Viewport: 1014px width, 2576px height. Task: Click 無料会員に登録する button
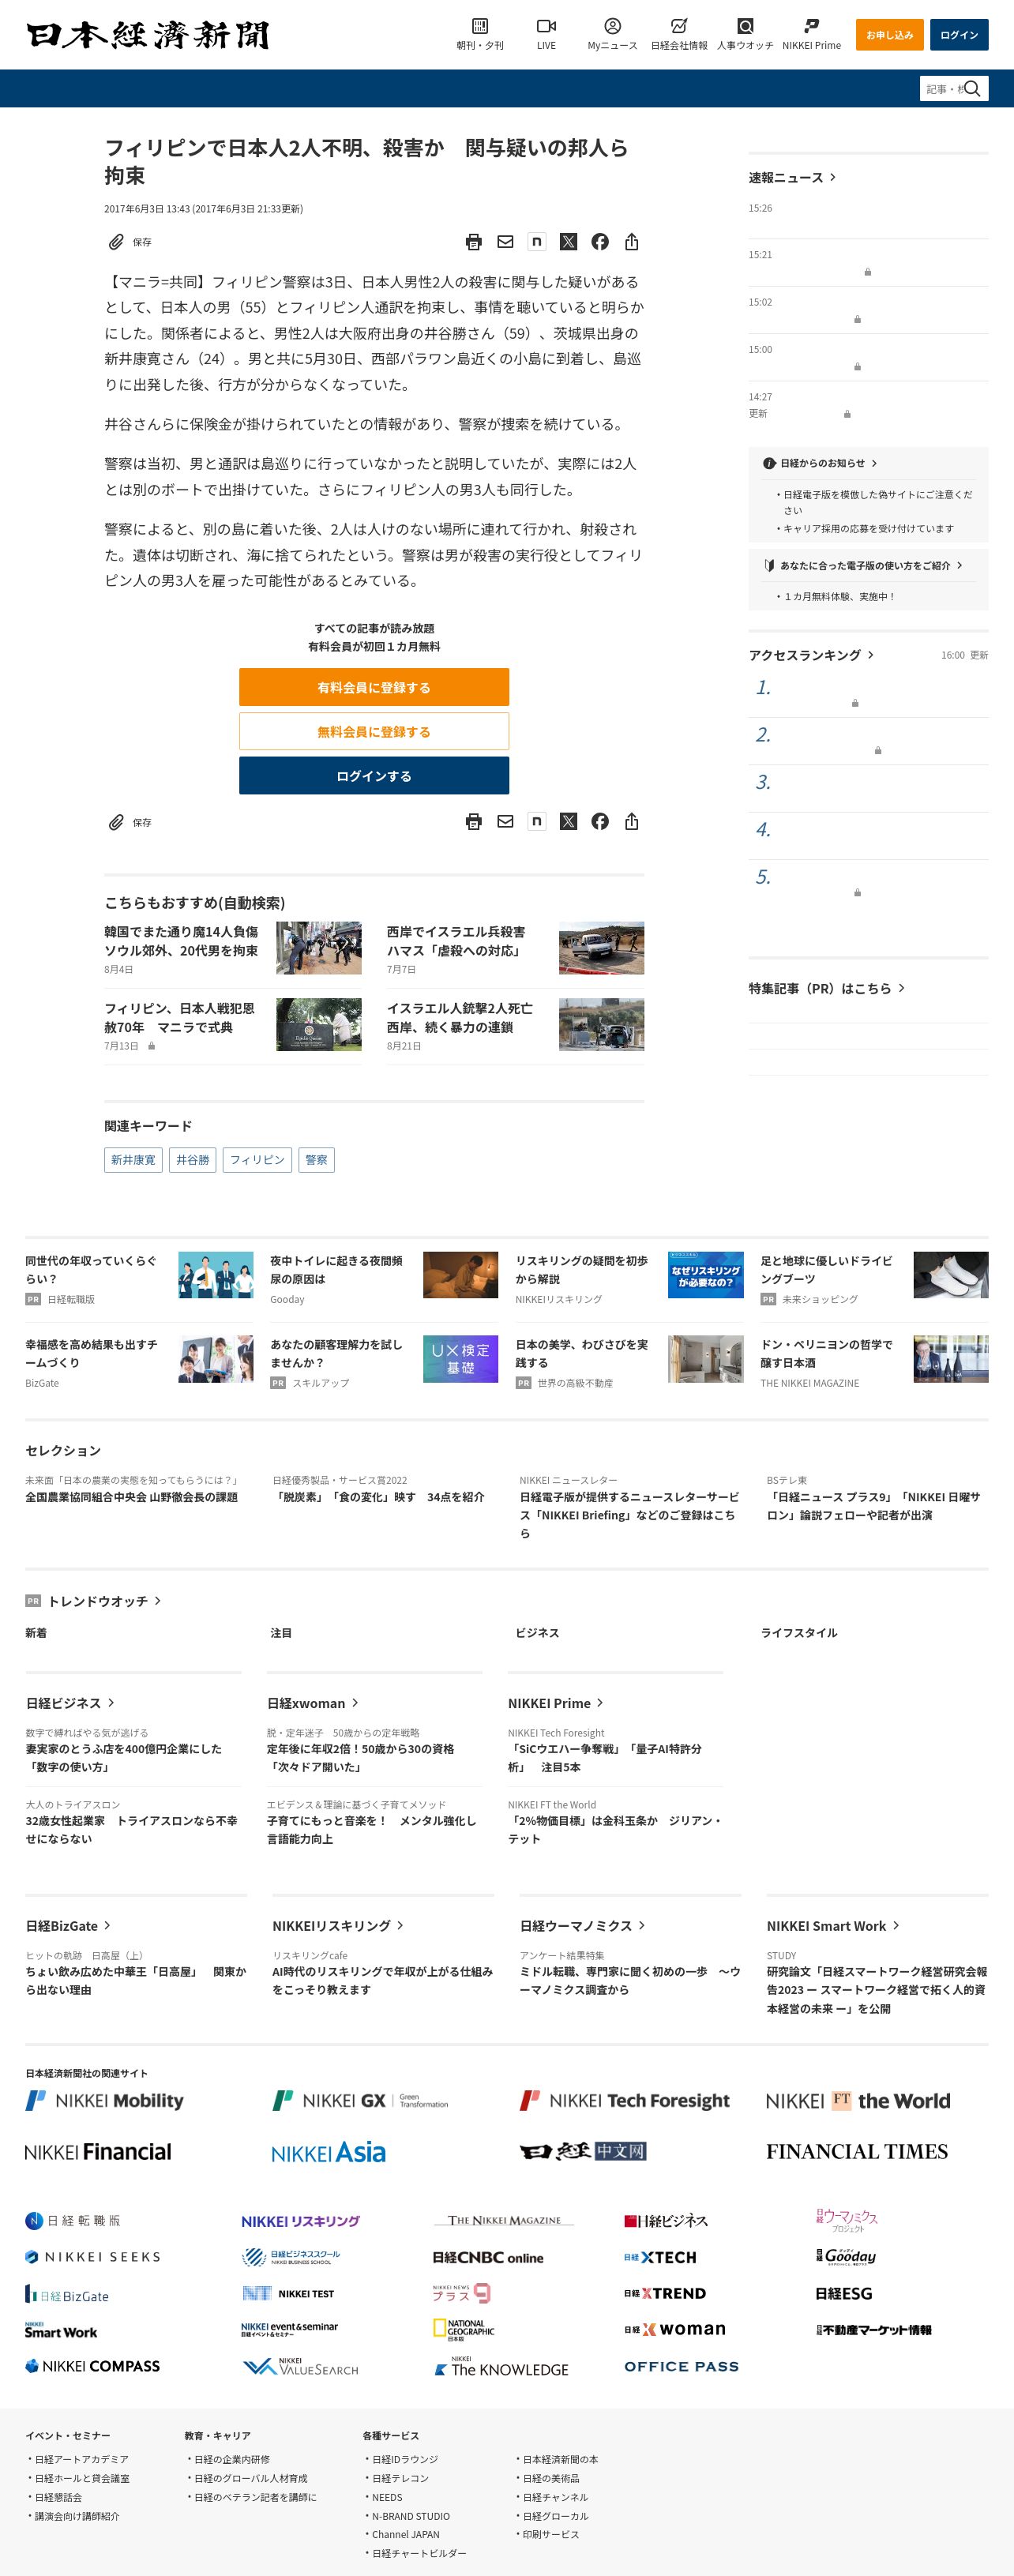(374, 731)
